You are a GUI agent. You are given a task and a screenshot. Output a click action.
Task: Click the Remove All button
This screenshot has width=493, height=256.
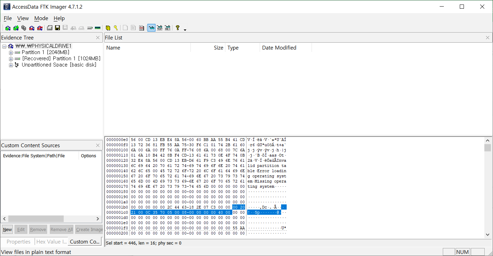click(61, 229)
